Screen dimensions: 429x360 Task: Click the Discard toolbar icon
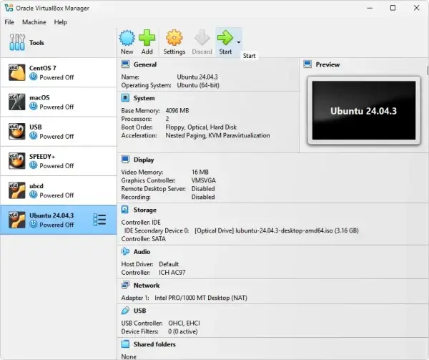202,38
